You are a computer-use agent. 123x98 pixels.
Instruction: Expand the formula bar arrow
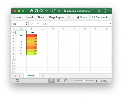point(110,23)
